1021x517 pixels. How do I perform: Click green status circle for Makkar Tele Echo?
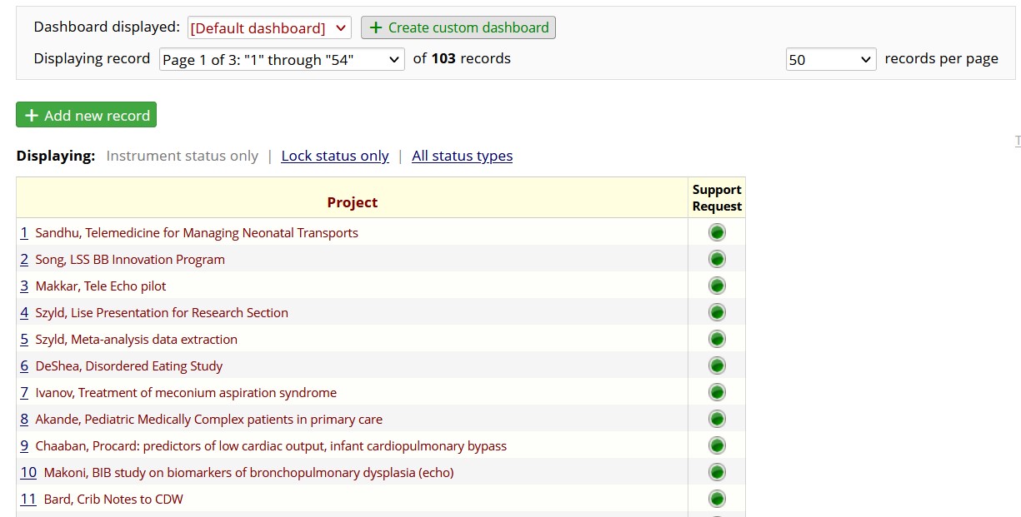717,286
